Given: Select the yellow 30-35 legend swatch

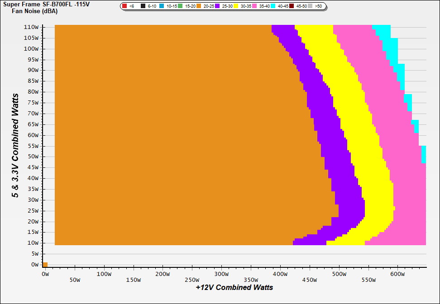Looking at the screenshot, I should [236, 6].
